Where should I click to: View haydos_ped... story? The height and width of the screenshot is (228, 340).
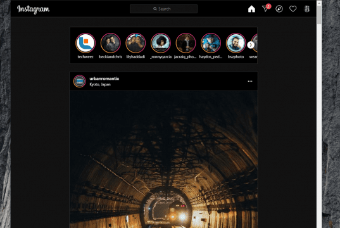[x=211, y=43]
